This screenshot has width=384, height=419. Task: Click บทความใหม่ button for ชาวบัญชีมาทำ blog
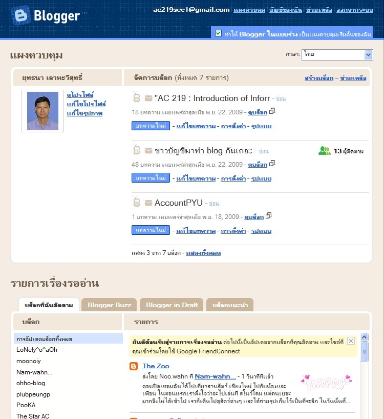coord(151,178)
